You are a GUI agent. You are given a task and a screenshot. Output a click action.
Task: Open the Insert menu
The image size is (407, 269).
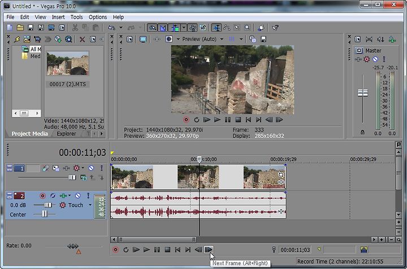58,17
